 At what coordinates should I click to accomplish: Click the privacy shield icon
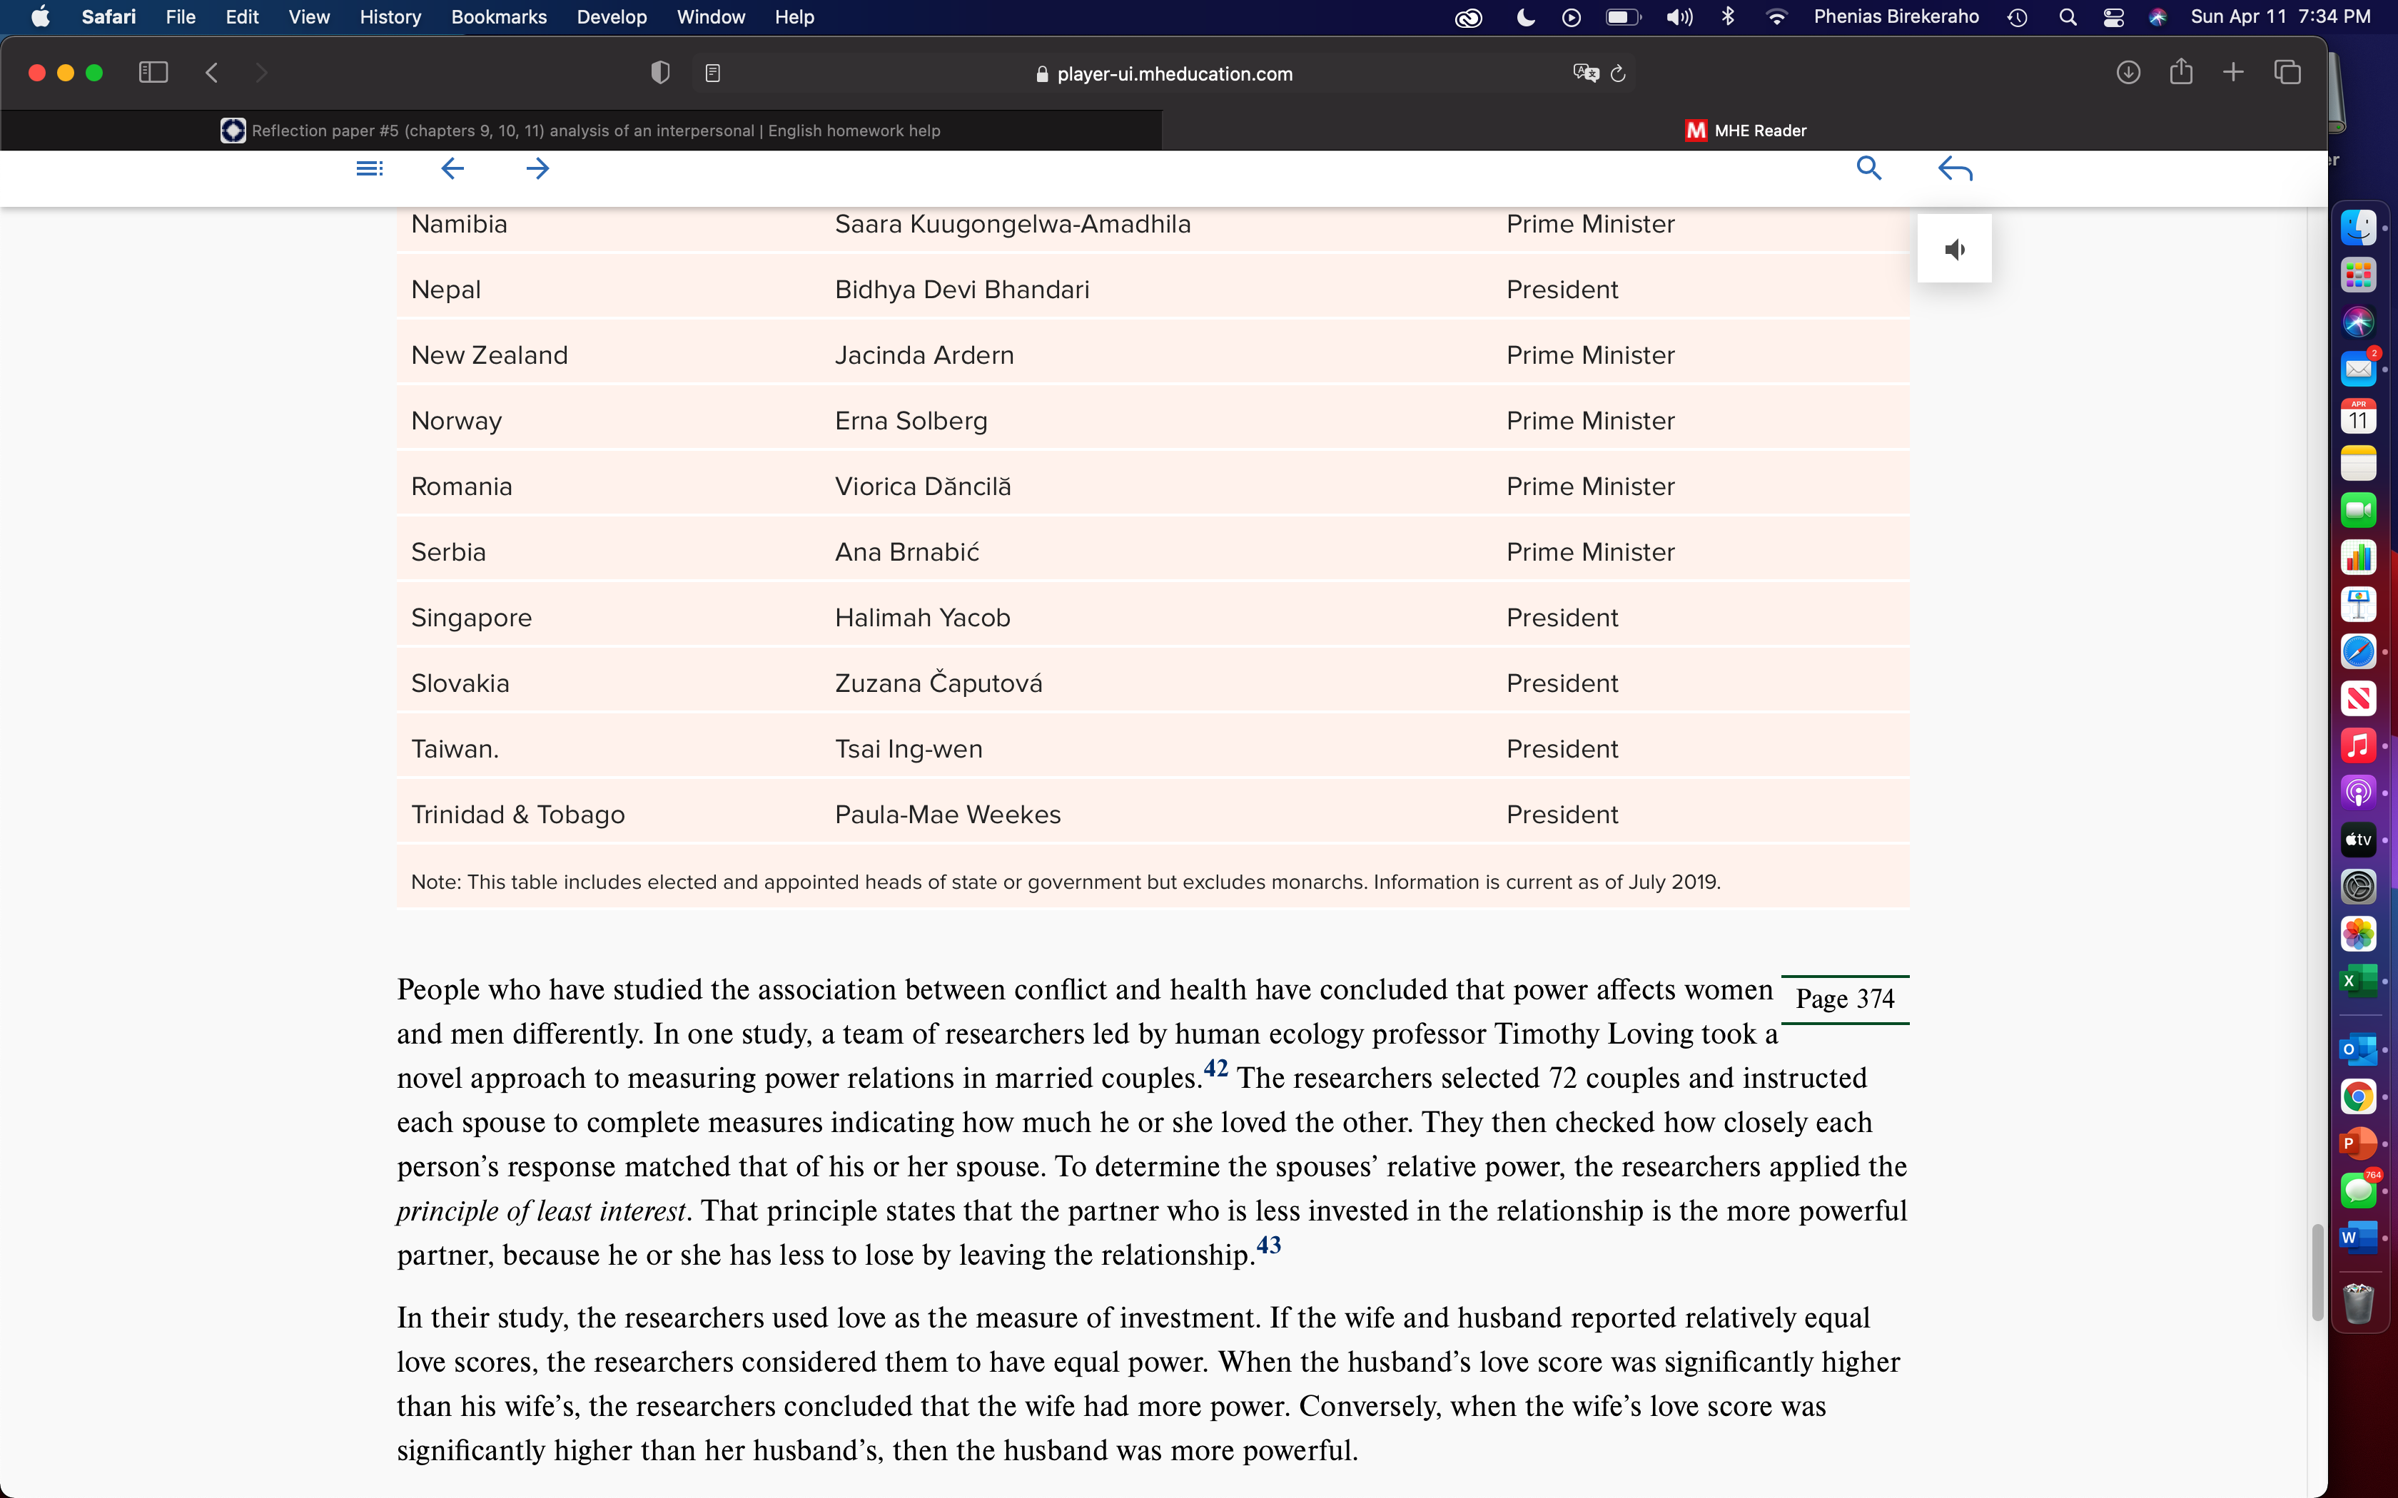660,72
